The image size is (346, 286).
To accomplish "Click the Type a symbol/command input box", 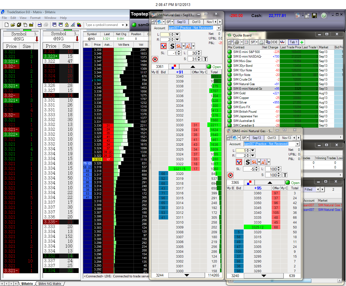I will (x=103, y=25).
